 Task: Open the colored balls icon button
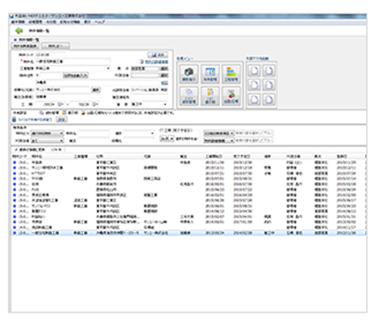[x=231, y=96]
